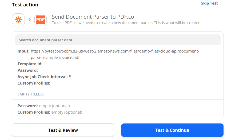Click the Skip Test link
The height and width of the screenshot is (140, 235).
click(209, 3)
